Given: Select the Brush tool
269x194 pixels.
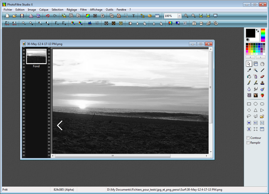Looking at the screenshot, I should click(249, 83).
